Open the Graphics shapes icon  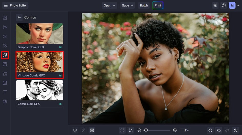click(x=5, y=74)
